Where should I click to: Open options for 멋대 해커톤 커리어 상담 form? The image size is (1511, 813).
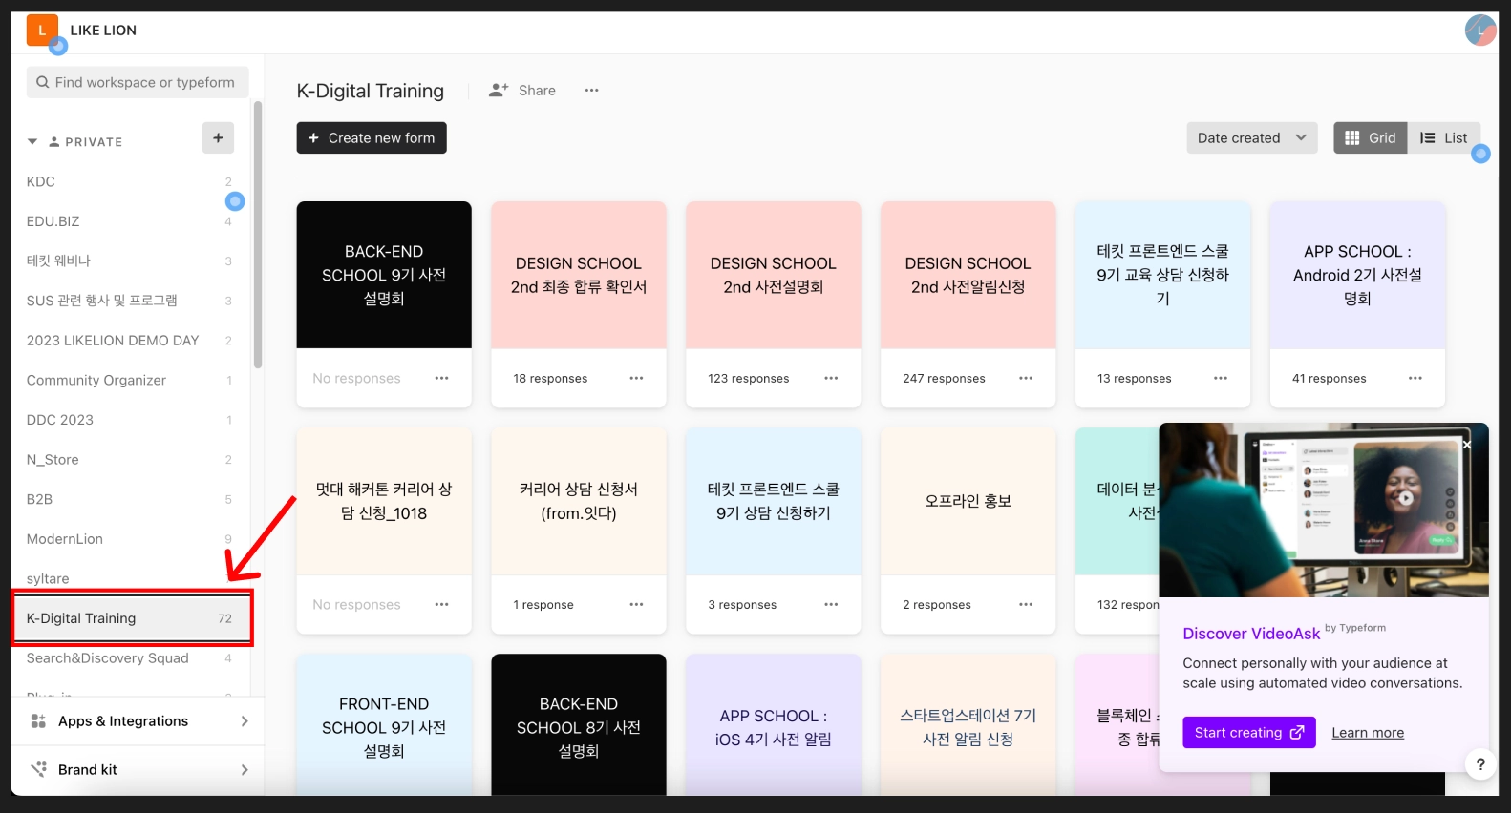[441, 605]
